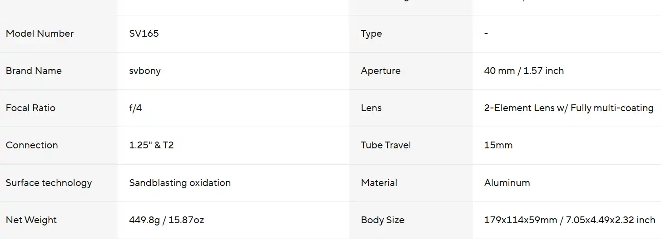
Task: Select the f/4 focal ratio value
Action: click(135, 108)
